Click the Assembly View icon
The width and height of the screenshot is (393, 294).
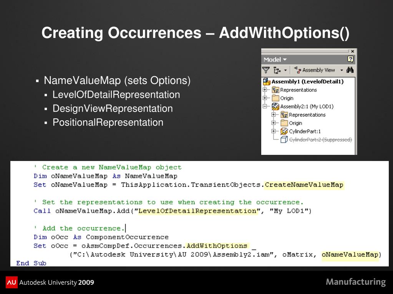point(297,70)
